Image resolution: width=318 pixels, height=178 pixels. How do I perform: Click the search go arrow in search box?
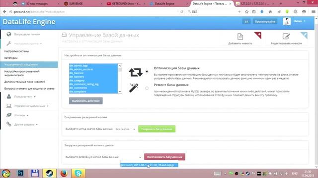click(239, 12)
